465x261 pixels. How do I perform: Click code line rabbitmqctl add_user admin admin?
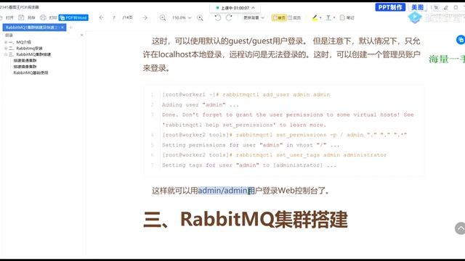(x=246, y=95)
